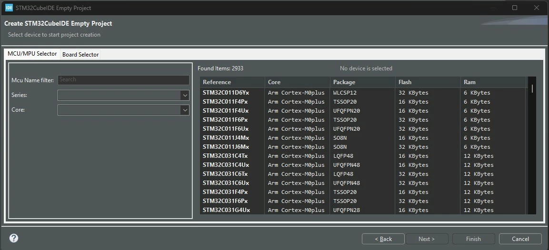Choose the STM32C031G4Ux device row
This screenshot has width=549, height=250.
(363, 210)
